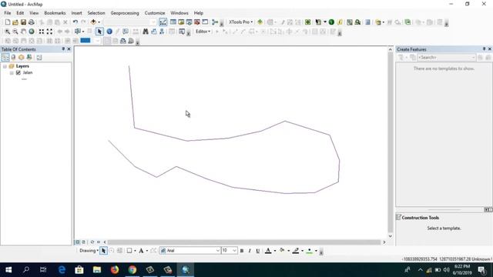Screen dimensions: 493x277
Task: Pick font color with the A swatch
Action: [x=268, y=251]
